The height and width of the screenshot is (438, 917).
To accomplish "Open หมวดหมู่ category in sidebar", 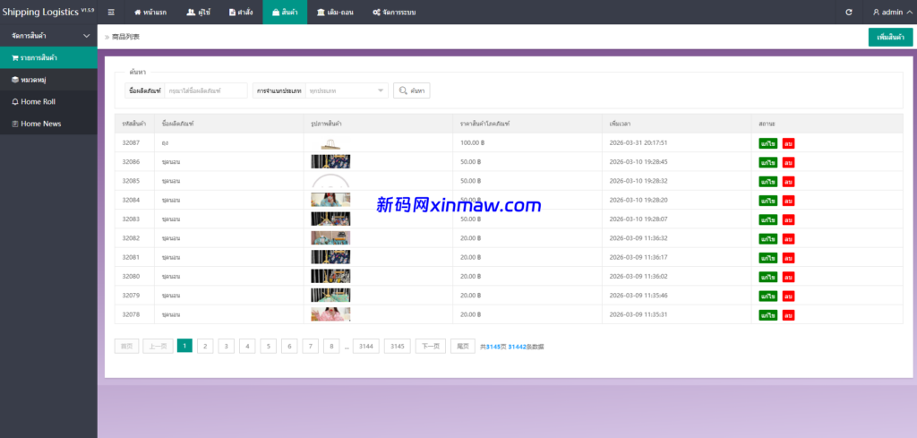I will [48, 80].
